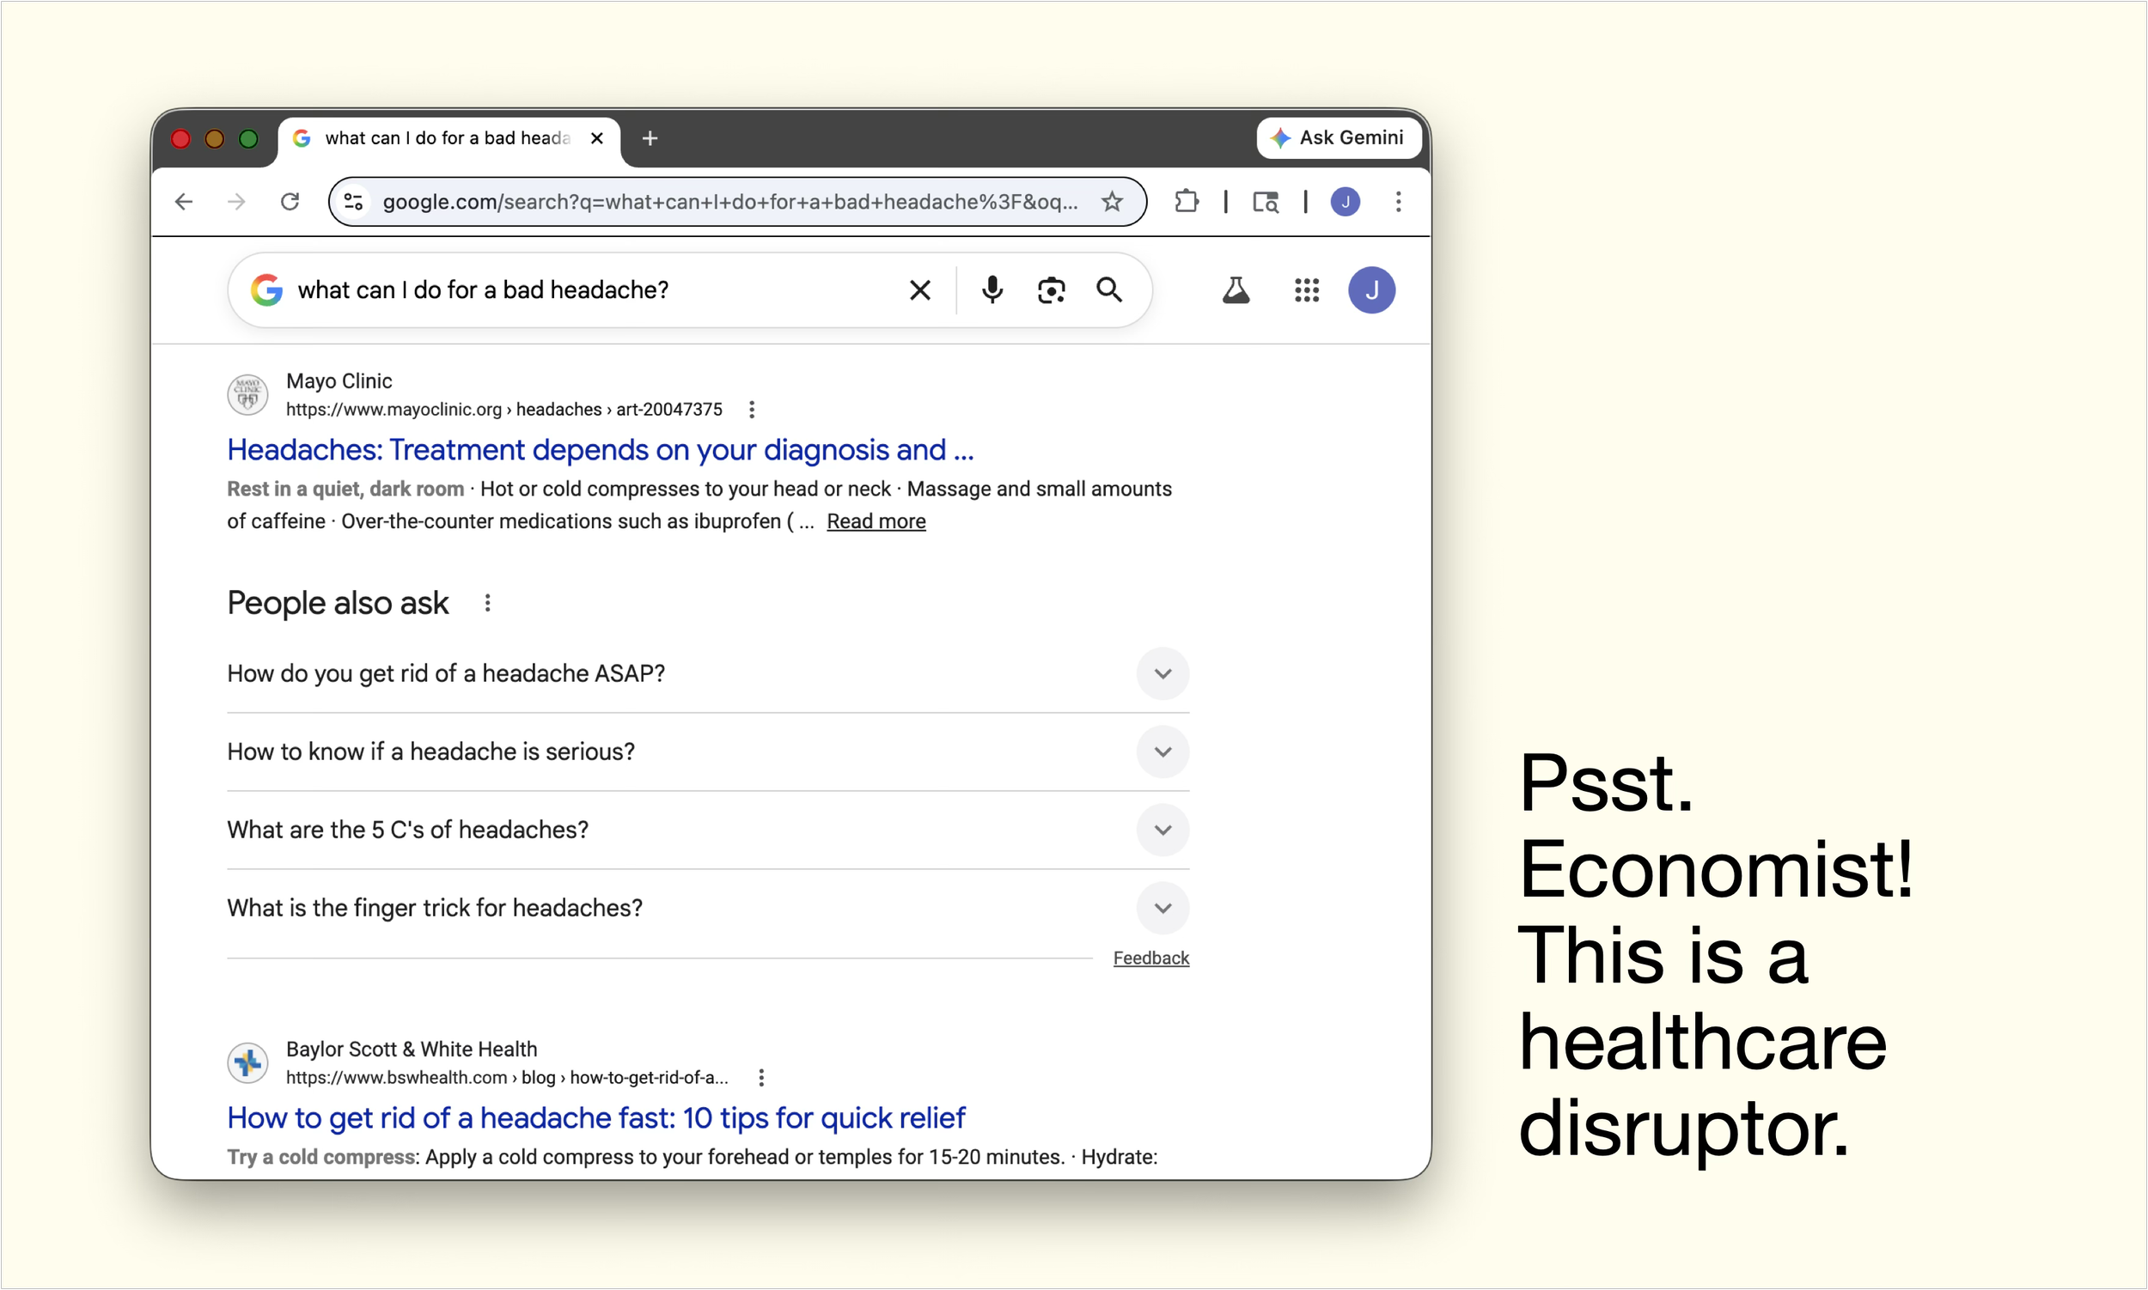Screen dimensions: 2148x1290
Task: Open the Chrome extensions puzzle icon
Action: click(1186, 202)
